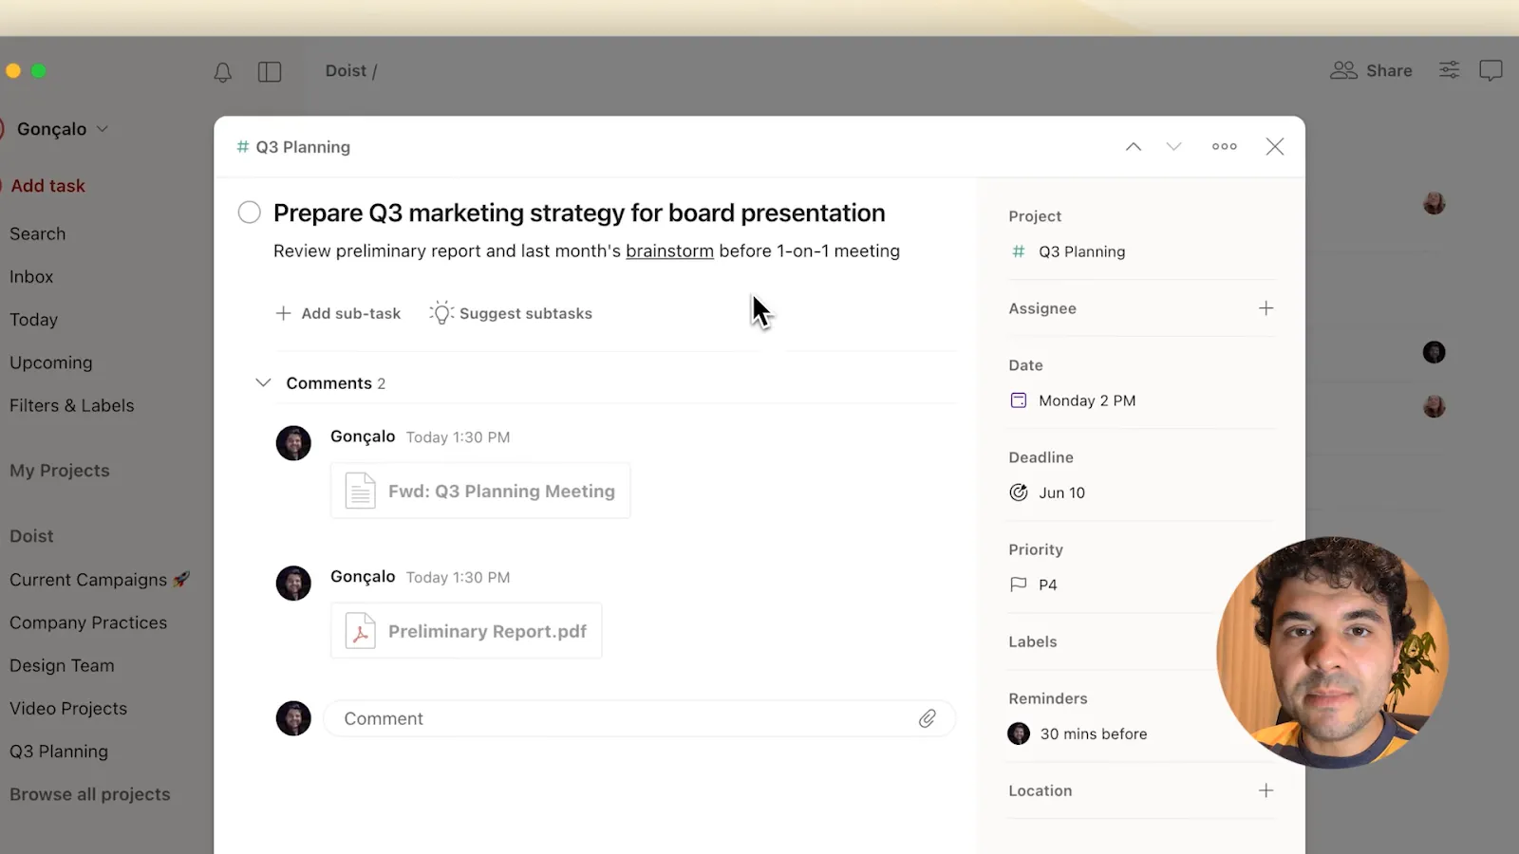Click the deadline target icon beside Jun 10
The image size is (1519, 854).
pyautogui.click(x=1019, y=492)
